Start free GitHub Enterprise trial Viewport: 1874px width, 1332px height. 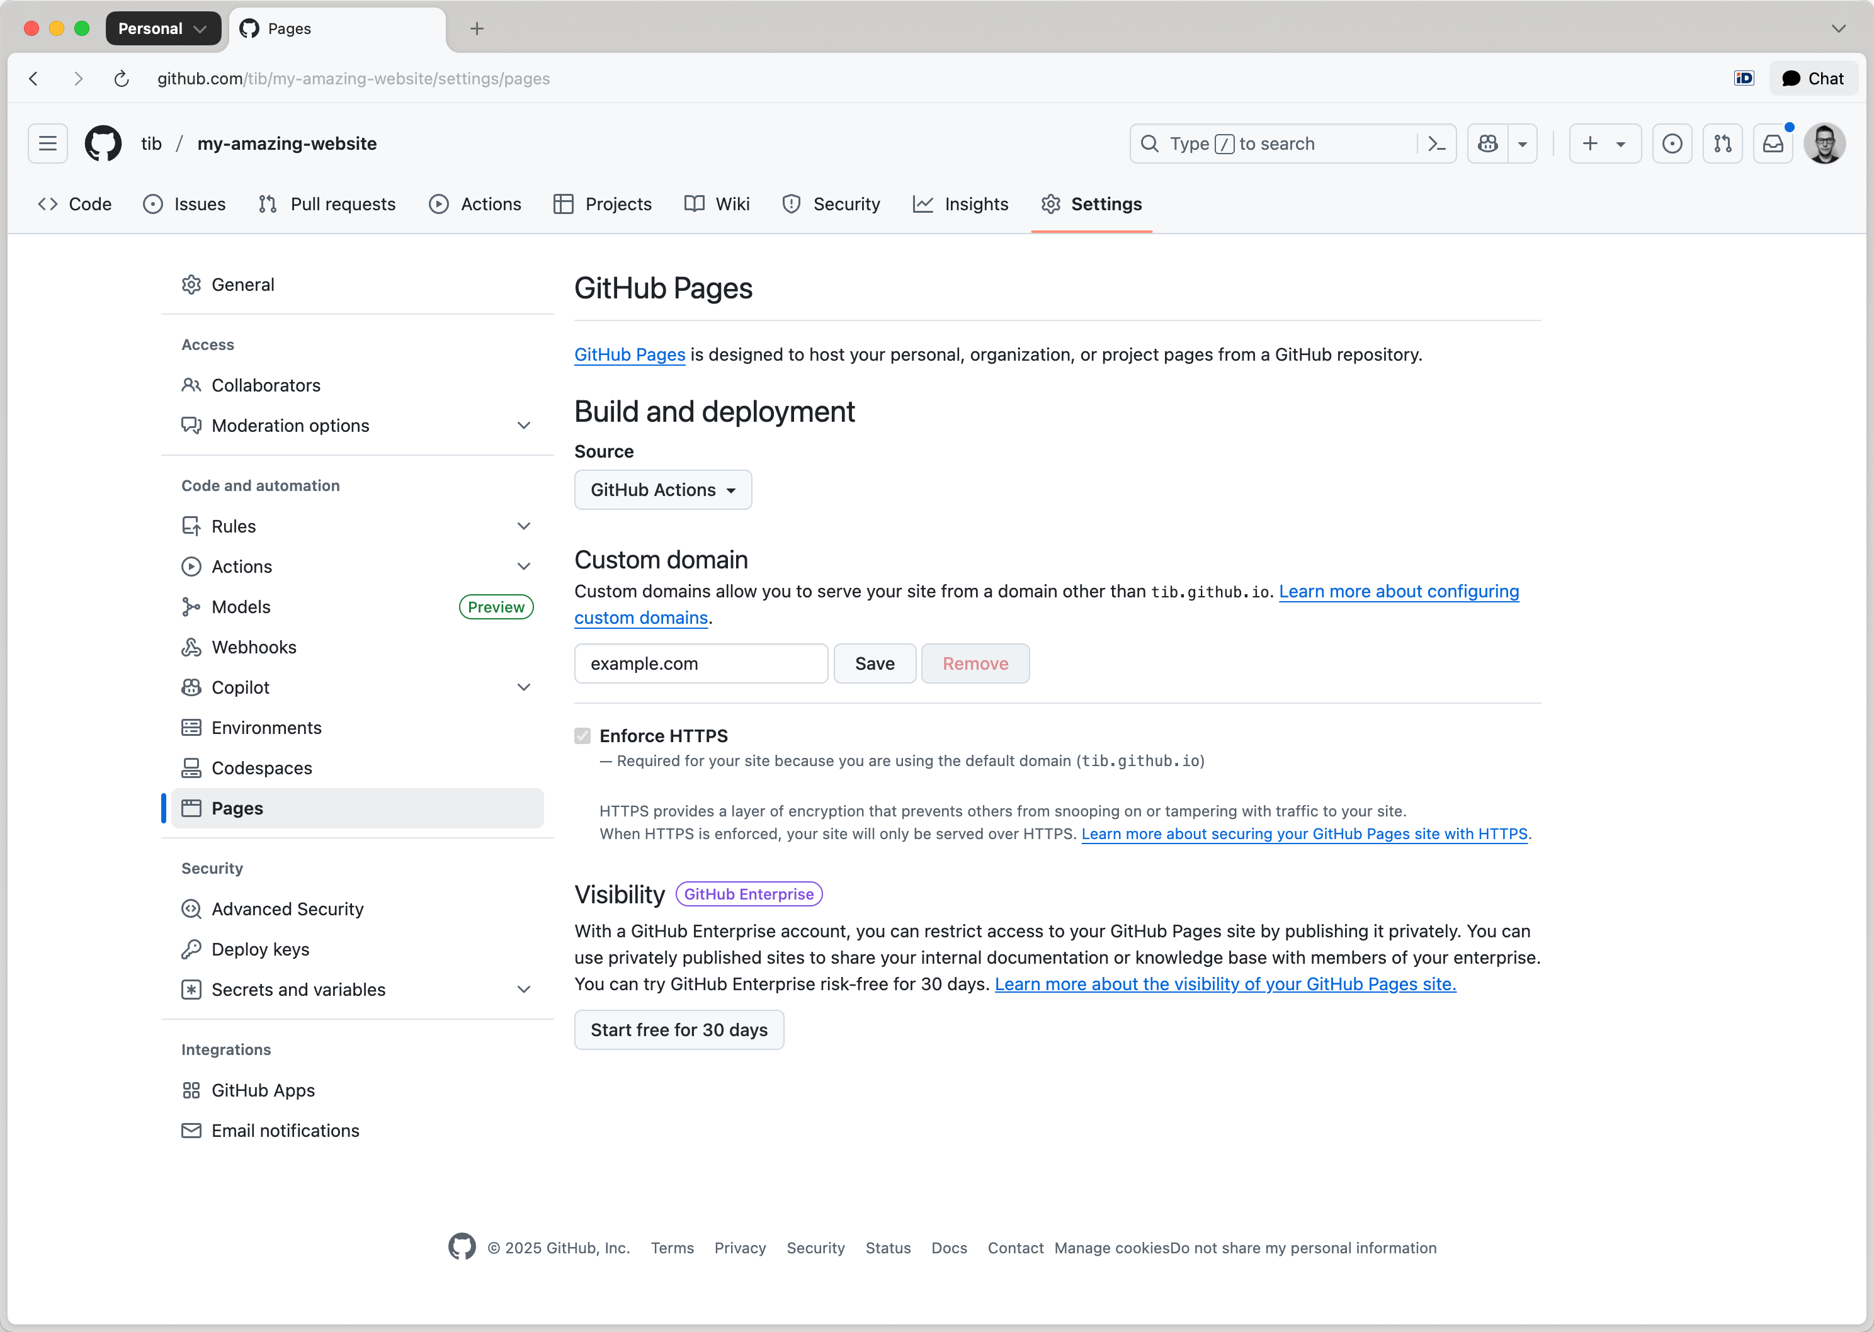pos(679,1029)
